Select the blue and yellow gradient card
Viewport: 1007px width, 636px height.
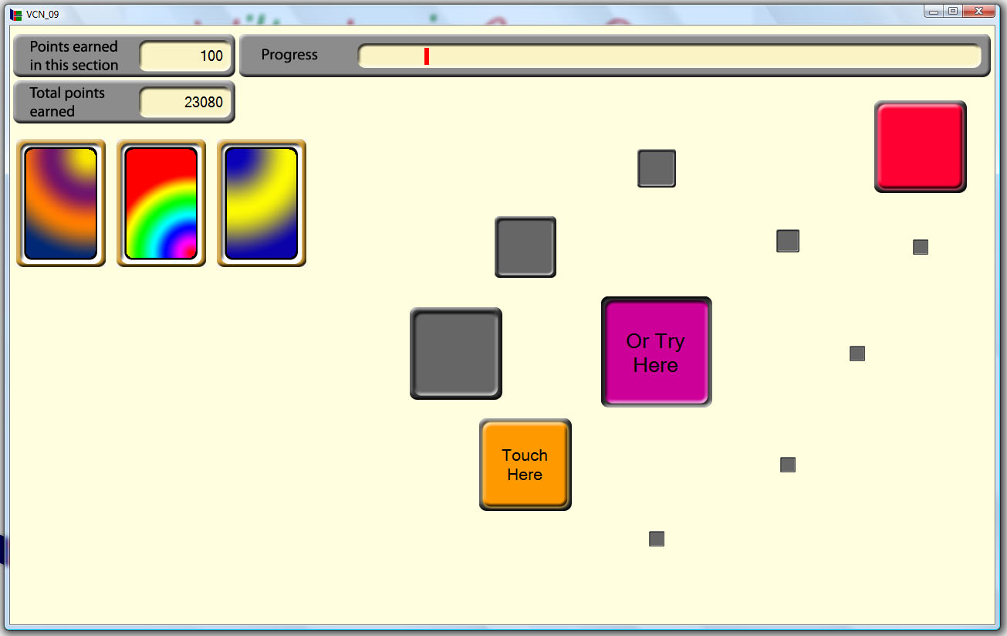pos(262,204)
